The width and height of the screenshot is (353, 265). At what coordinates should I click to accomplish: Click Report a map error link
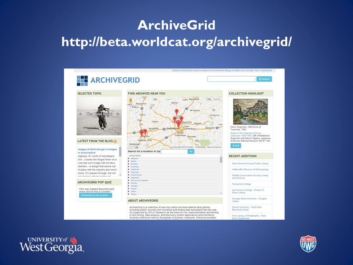coord(214,147)
